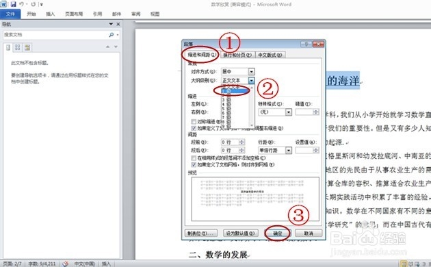Click the next result down arrow
The height and width of the screenshot is (267, 431).
click(116, 47)
